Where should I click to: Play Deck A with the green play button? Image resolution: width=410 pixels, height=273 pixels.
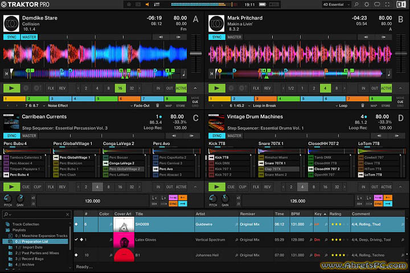click(11, 88)
